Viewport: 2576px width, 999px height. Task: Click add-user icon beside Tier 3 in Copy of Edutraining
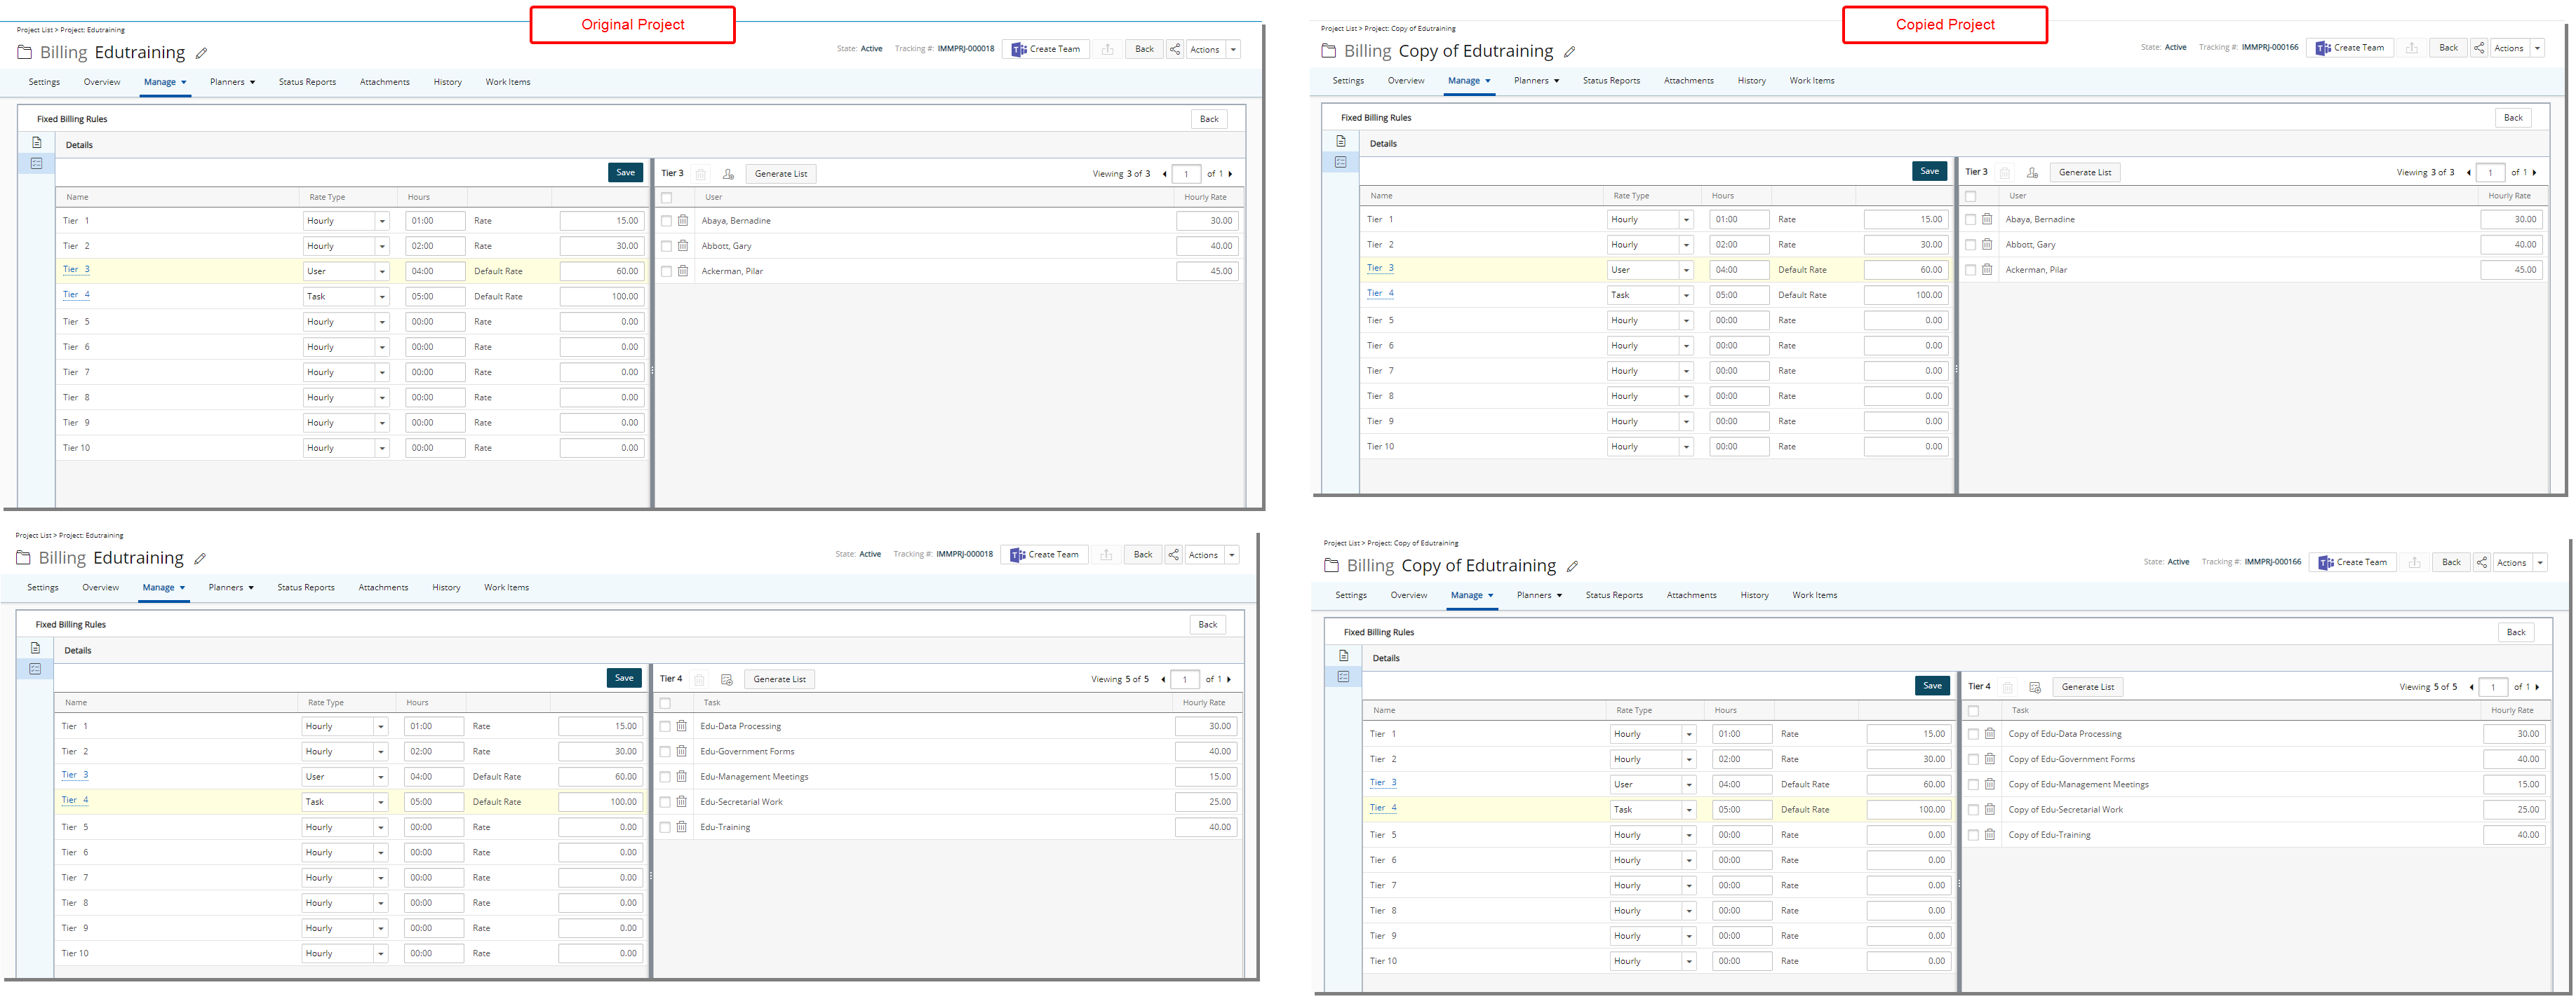pos(2032,173)
